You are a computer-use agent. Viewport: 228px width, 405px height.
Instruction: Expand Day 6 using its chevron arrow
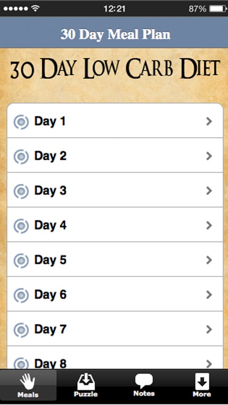209,295
